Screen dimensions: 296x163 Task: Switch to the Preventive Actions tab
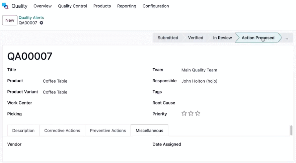(108, 131)
